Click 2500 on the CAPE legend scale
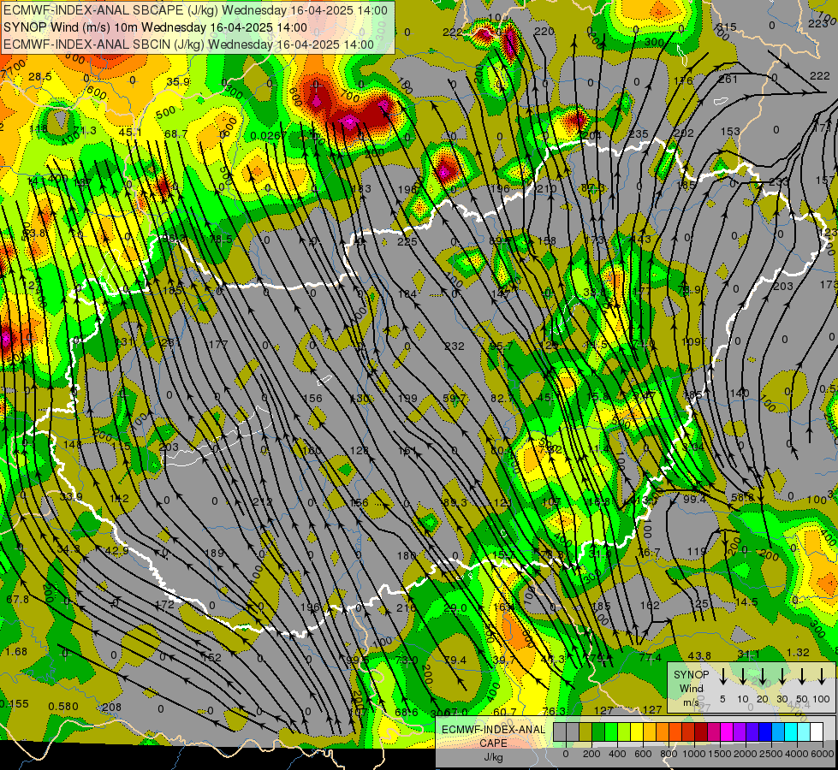The image size is (838, 770). pos(771,754)
